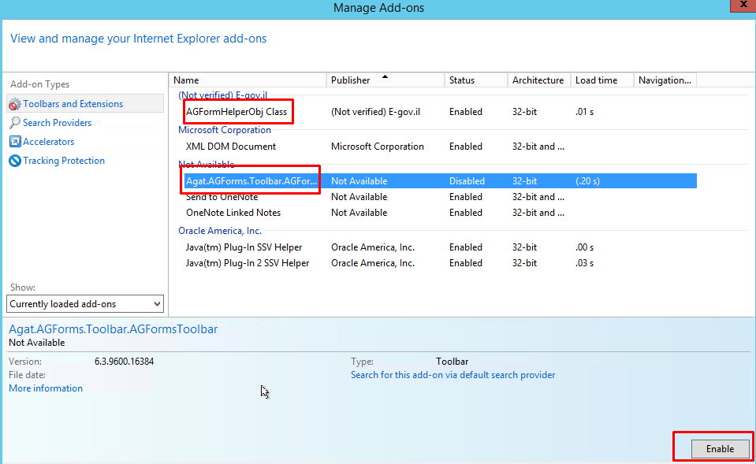The width and height of the screenshot is (756, 464).
Task: Select Java(tm) Plug-In SSV Helper row
Action: point(440,247)
